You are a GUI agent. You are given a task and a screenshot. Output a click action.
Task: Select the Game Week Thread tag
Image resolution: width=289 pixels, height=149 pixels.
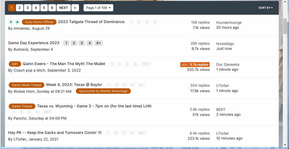(x=26, y=85)
